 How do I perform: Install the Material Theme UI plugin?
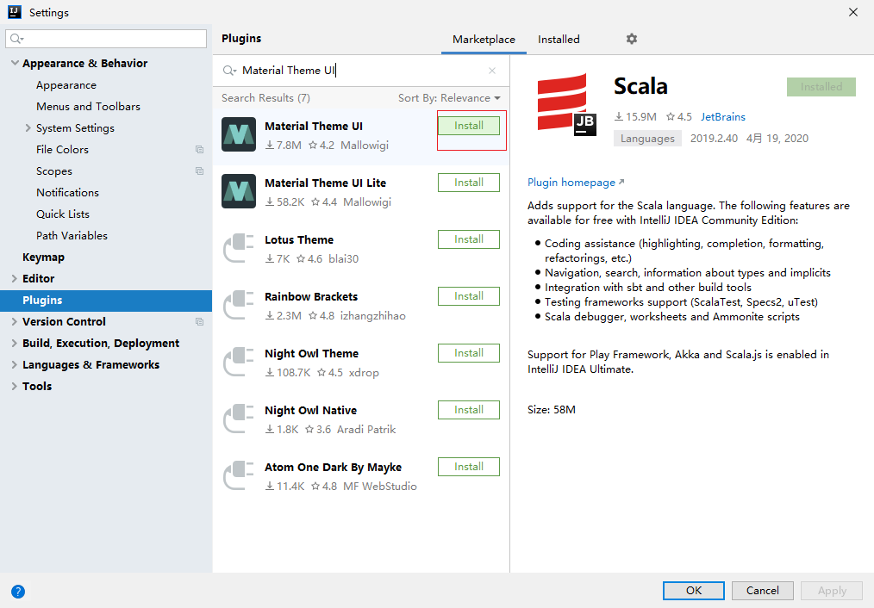point(469,126)
